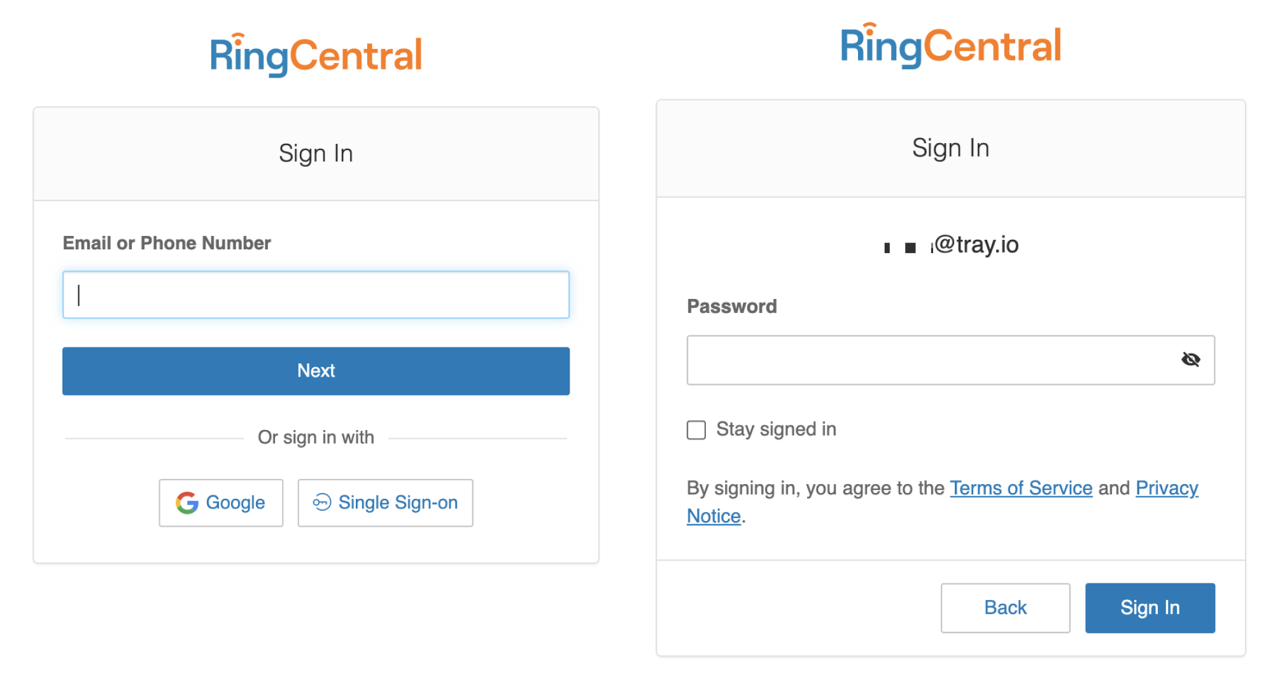Click the circled key glyph on Single Sign-on
The height and width of the screenshot is (675, 1273).
point(321,503)
